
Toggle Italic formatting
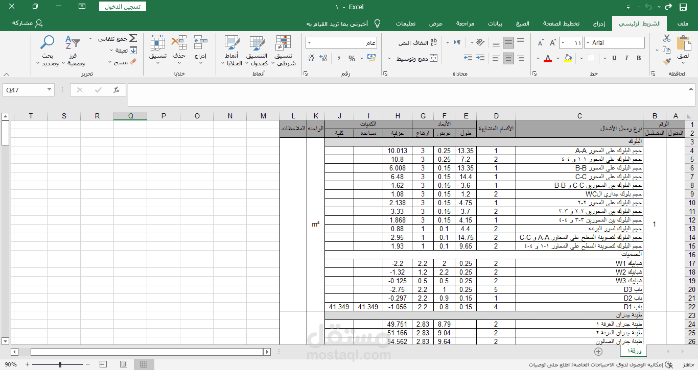626,58
